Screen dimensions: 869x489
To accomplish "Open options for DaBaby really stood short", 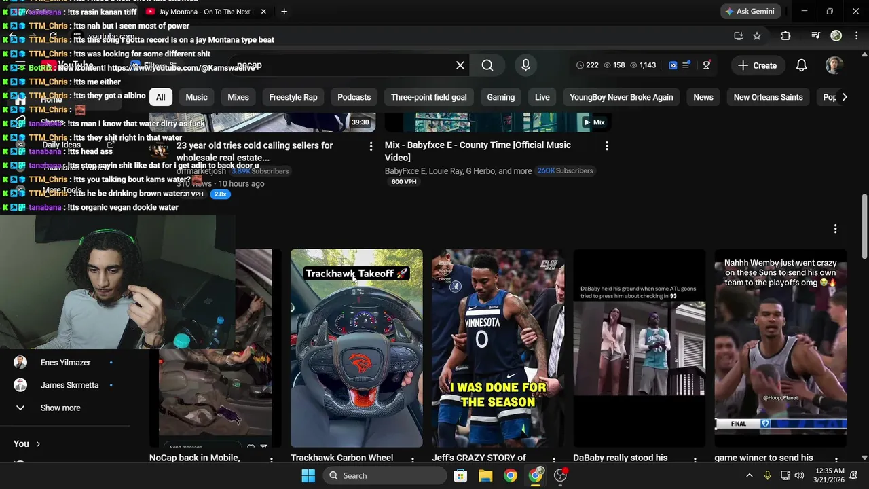I will (x=695, y=460).
